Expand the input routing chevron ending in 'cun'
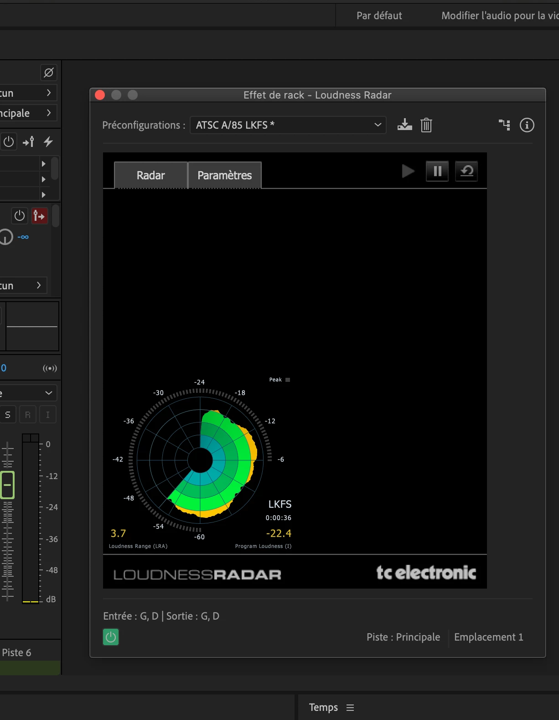The width and height of the screenshot is (559, 720). (49, 93)
